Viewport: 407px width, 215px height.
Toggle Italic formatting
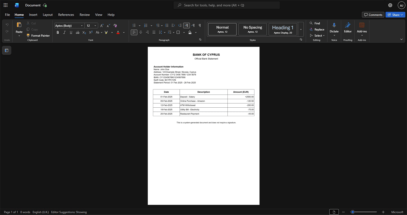[x=64, y=32]
